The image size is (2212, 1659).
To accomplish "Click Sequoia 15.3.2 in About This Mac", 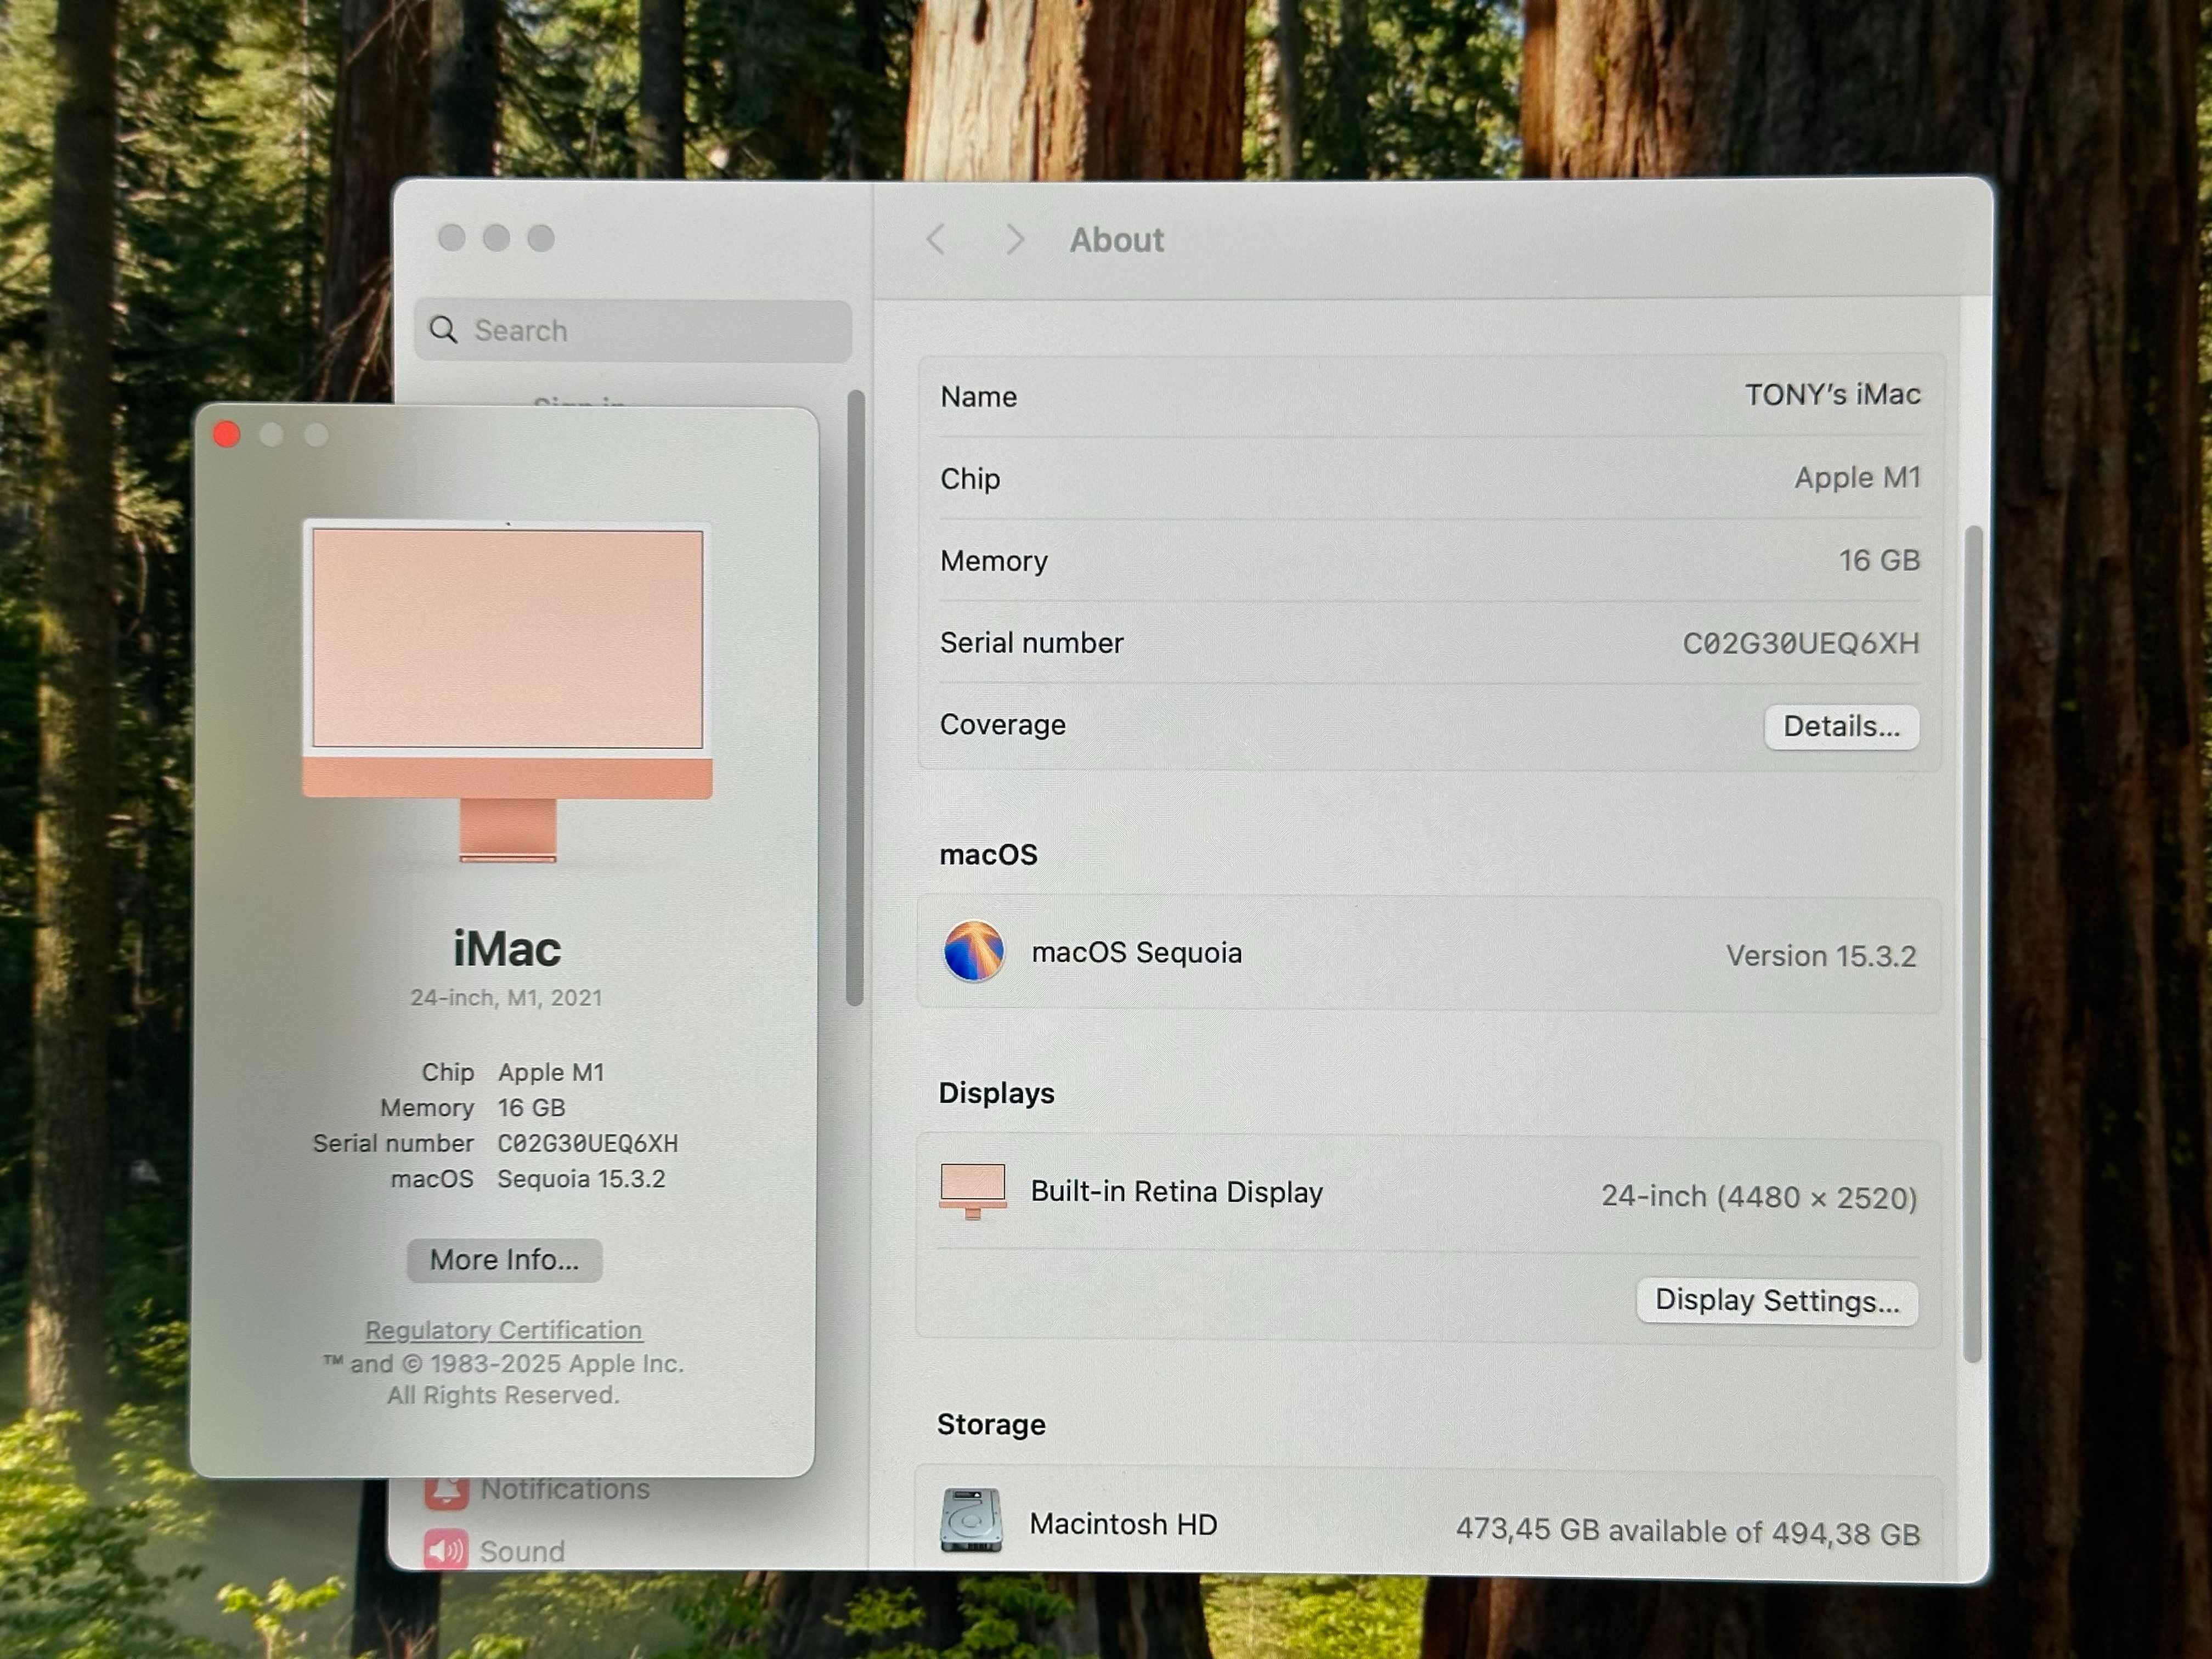I will tap(581, 1179).
